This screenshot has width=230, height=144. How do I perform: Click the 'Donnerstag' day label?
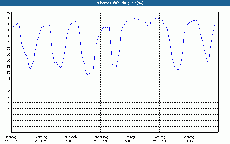point(100,137)
